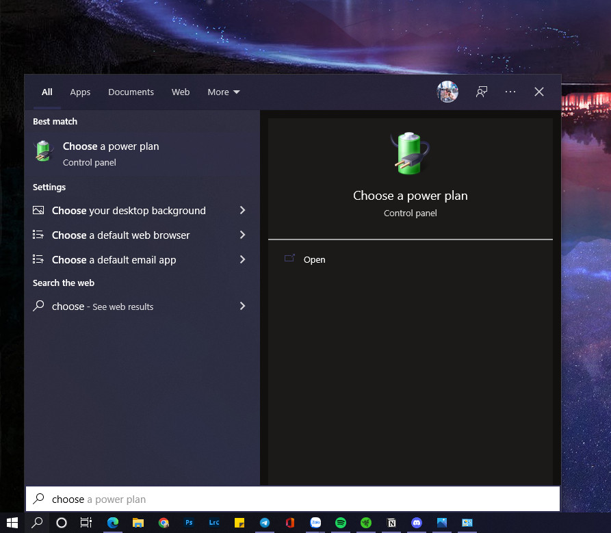
Task: Expand the See web results arrow
Action: click(242, 307)
